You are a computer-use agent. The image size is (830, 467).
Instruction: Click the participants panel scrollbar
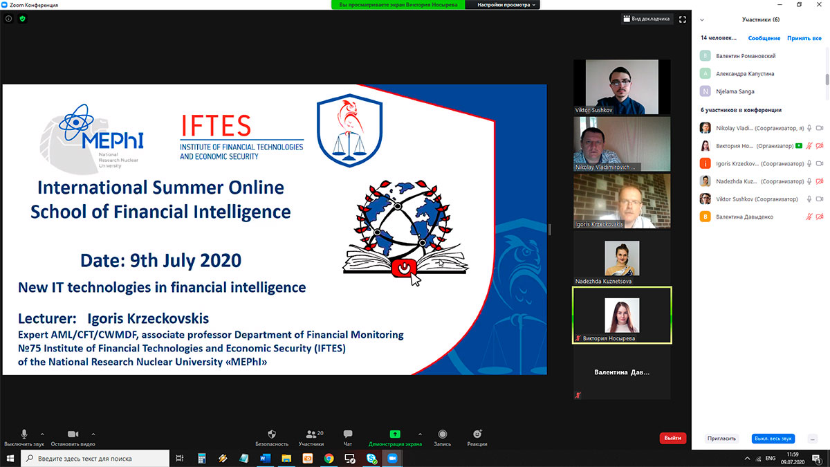(x=827, y=80)
